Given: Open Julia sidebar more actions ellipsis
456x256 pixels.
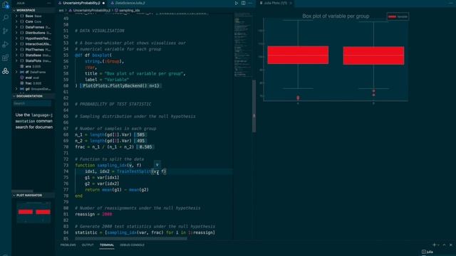Looking at the screenshot, I should tap(49, 3).
